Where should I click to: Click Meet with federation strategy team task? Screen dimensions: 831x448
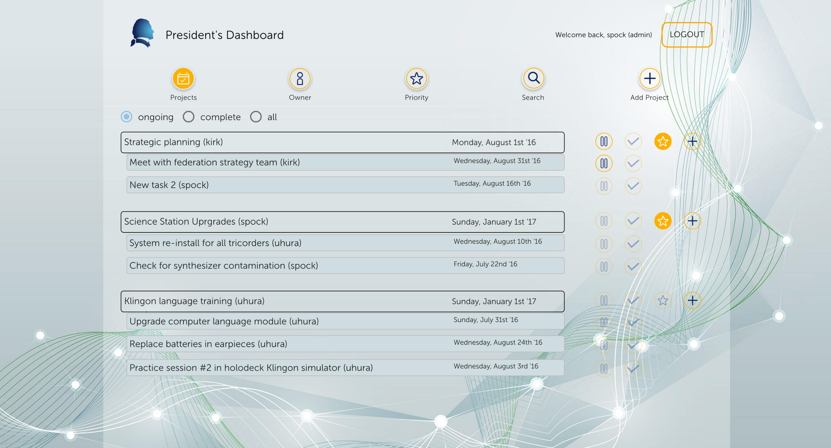(x=345, y=162)
